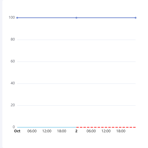Click the second 12:00 label after Oct 2
Viewport: 148px width, 148px height.
106,131
